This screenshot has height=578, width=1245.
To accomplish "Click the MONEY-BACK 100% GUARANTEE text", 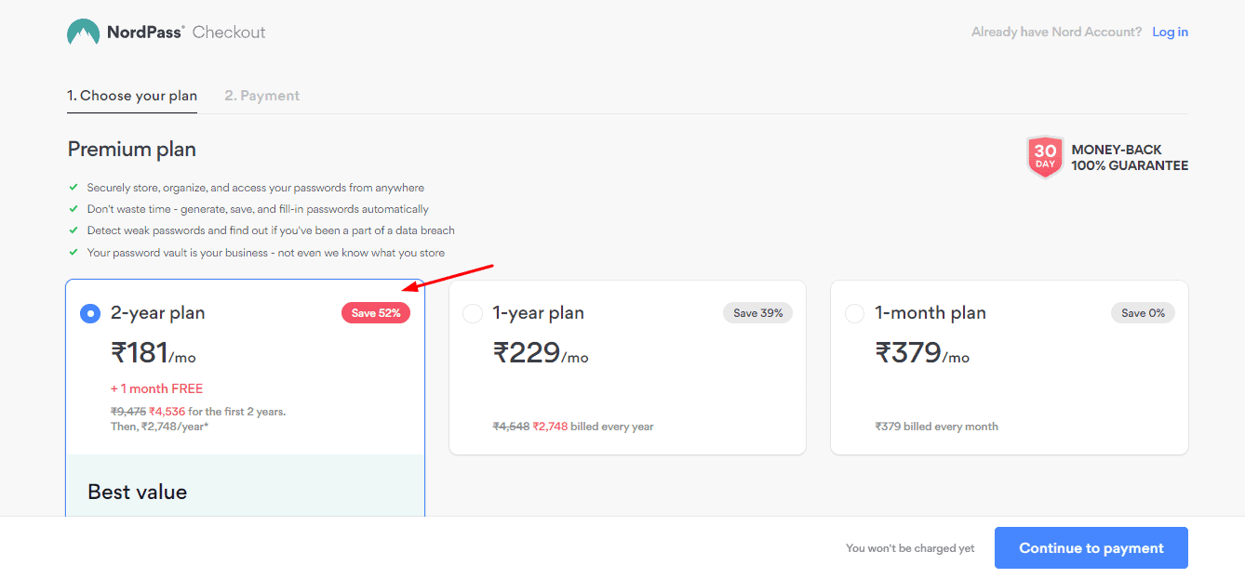I will click(x=1130, y=157).
